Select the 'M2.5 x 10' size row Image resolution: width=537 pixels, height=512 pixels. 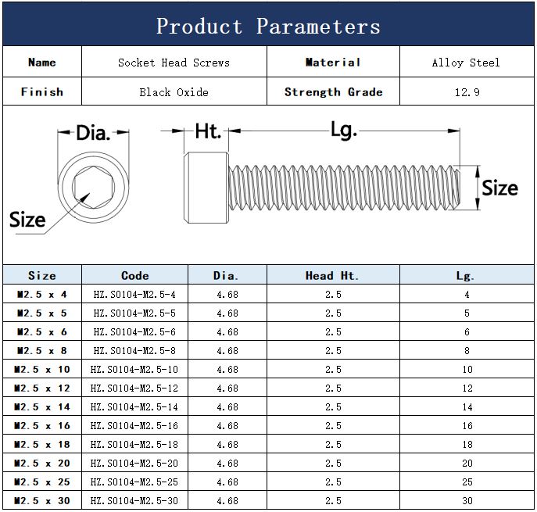click(42, 370)
